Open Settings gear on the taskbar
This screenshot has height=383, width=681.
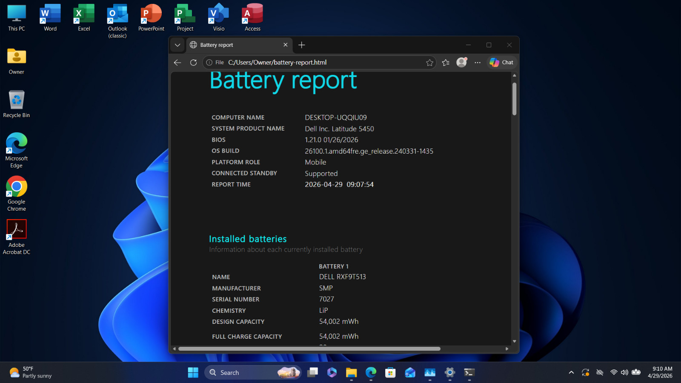pyautogui.click(x=450, y=373)
